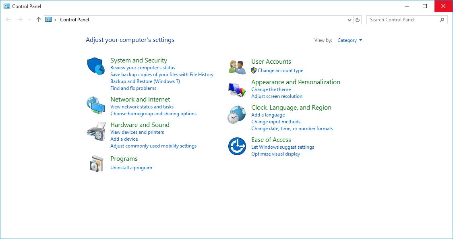Open Change account type link

coord(280,71)
